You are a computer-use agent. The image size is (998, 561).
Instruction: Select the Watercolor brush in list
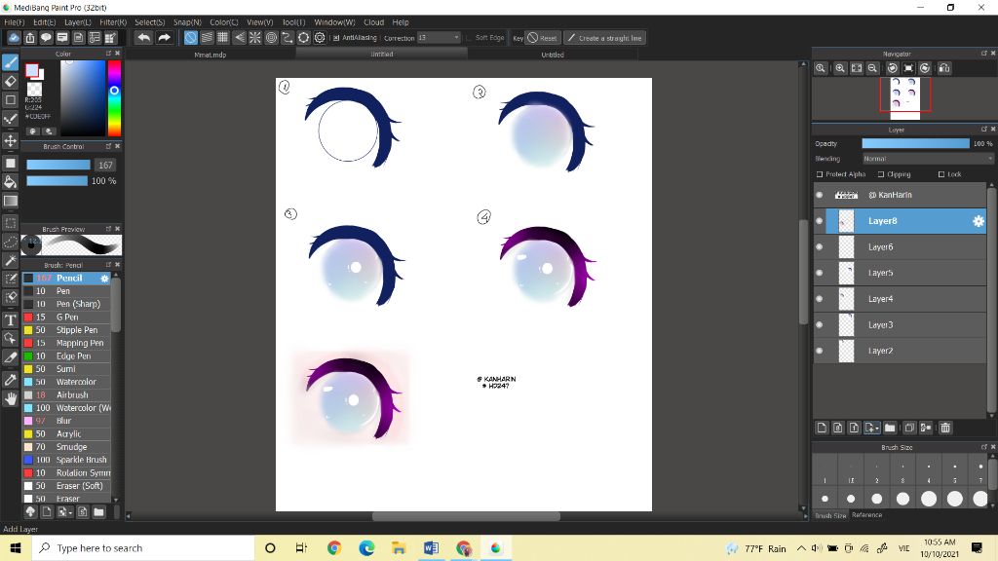[76, 382]
